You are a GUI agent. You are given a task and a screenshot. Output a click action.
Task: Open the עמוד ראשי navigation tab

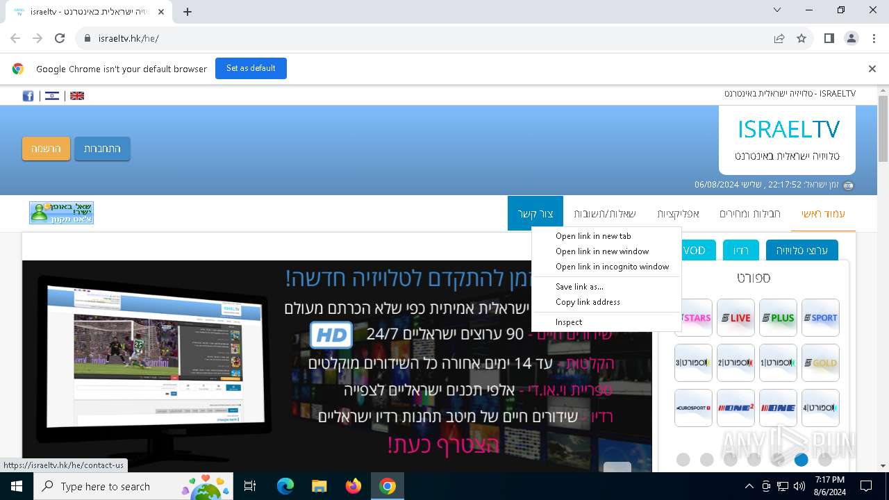(x=824, y=213)
